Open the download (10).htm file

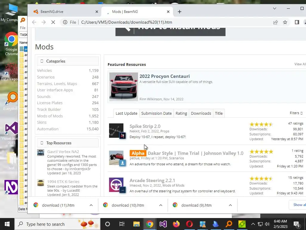click(x=128, y=205)
